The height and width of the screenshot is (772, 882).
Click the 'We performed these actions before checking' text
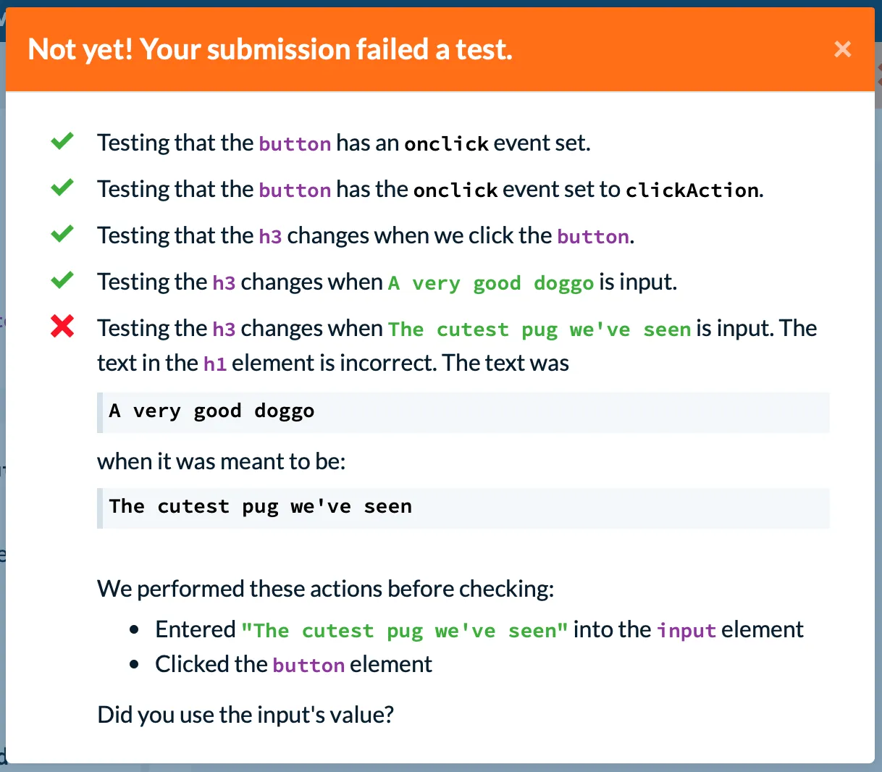(x=326, y=589)
